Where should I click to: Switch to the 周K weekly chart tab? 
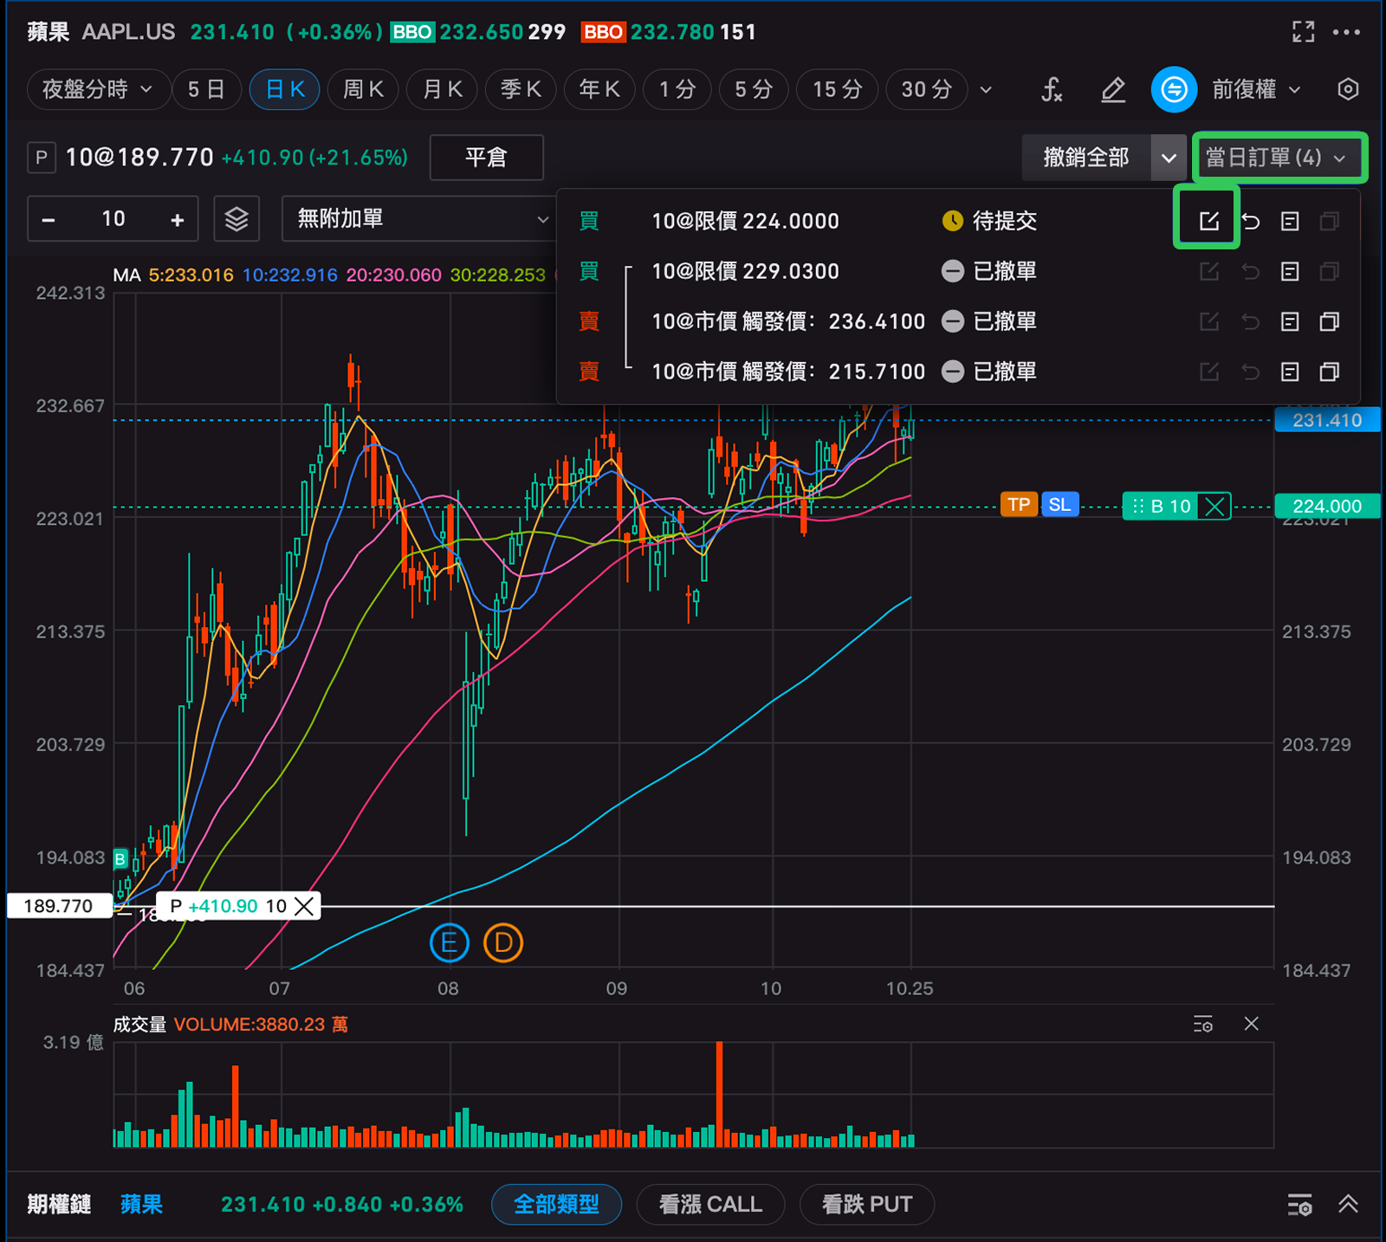[x=363, y=89]
